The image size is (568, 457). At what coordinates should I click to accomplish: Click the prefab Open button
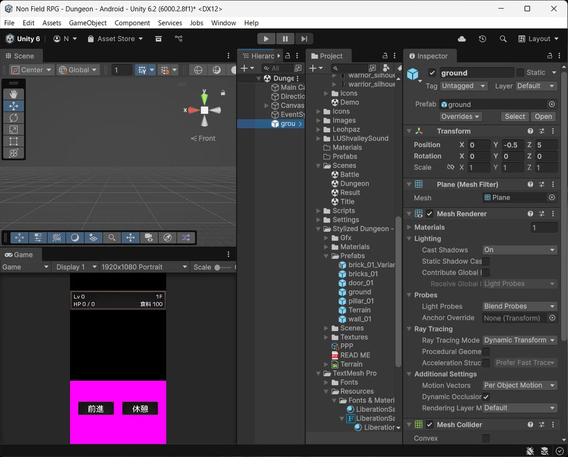pos(543,116)
